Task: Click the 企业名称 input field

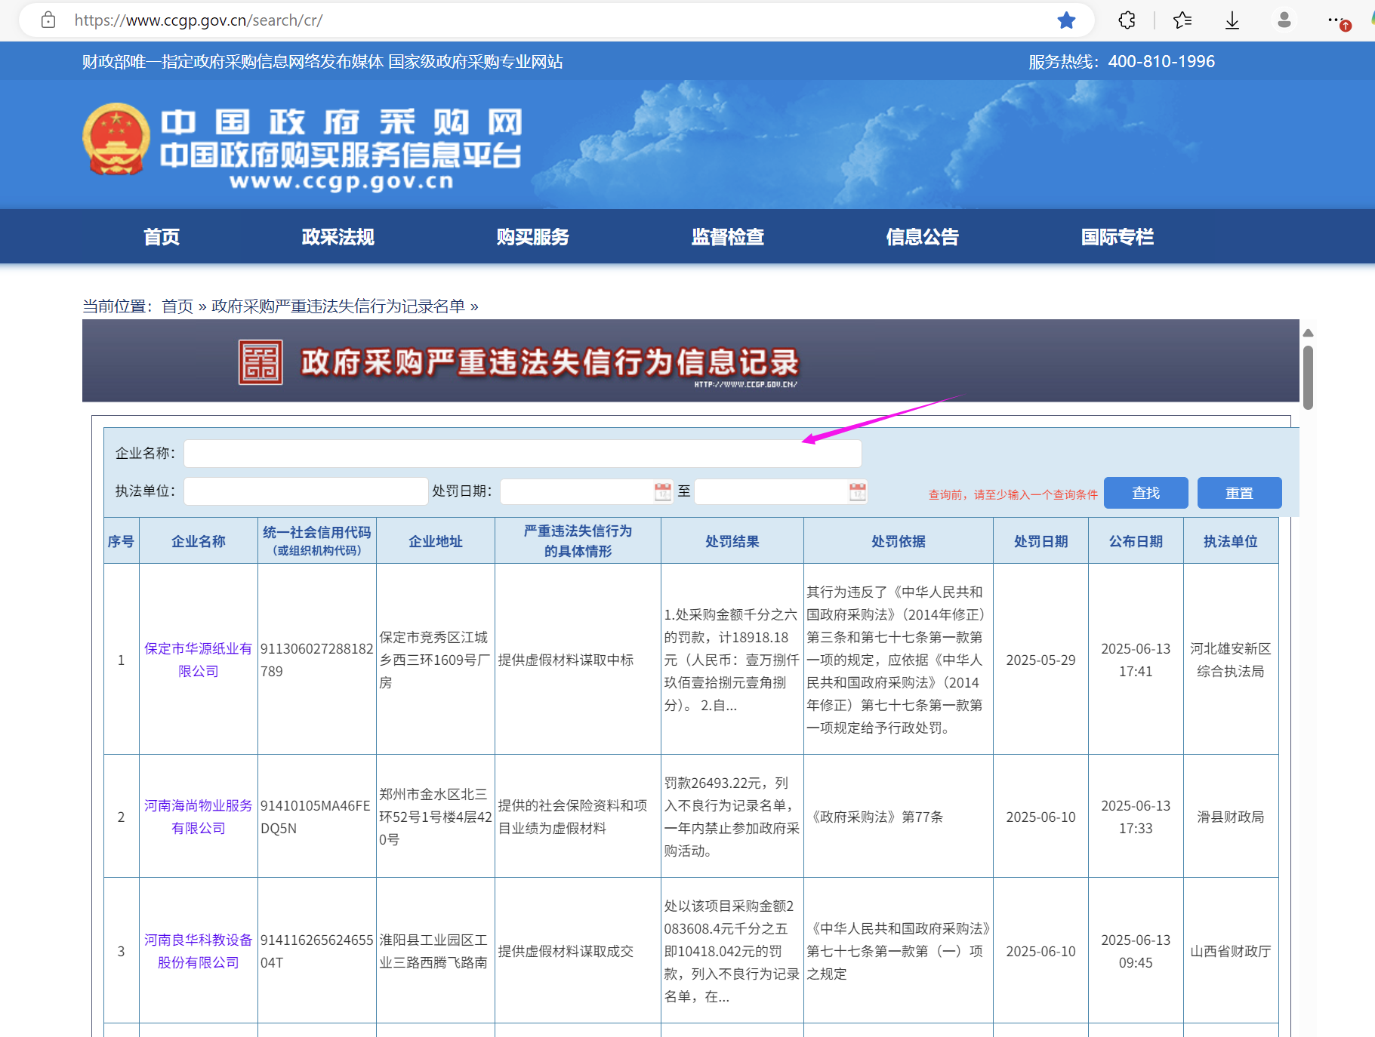Action: [x=522, y=454]
